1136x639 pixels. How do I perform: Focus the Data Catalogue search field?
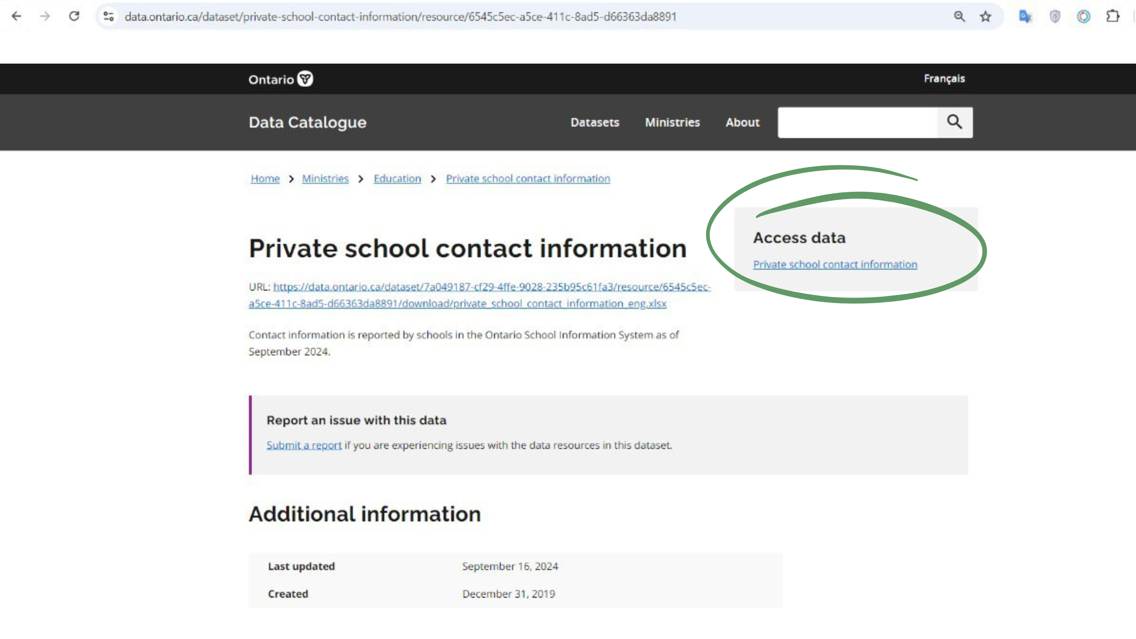pyautogui.click(x=857, y=122)
